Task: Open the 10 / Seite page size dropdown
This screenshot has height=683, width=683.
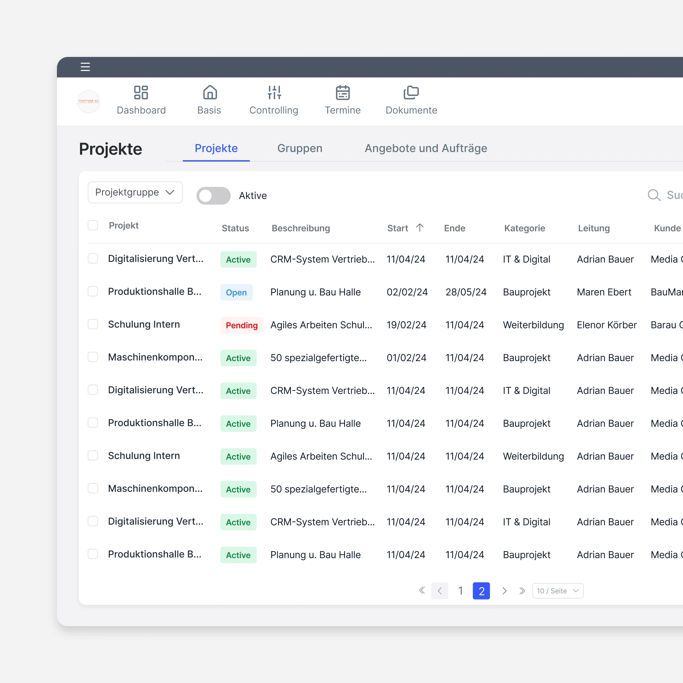Action: point(557,591)
